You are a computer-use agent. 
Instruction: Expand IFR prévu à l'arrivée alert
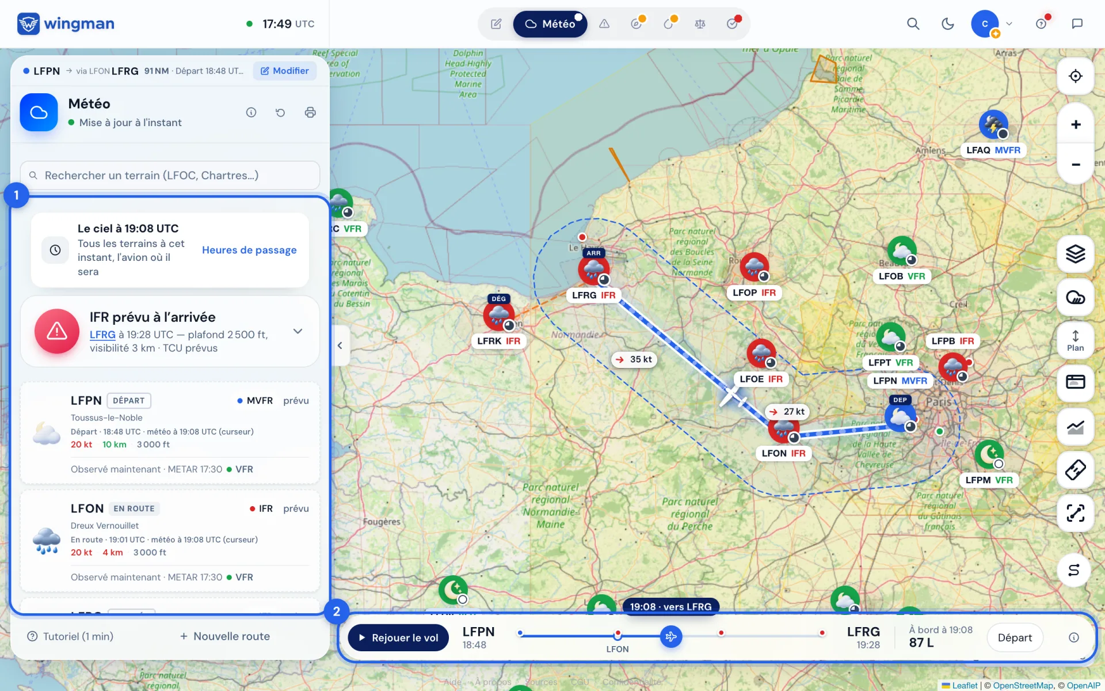298,331
